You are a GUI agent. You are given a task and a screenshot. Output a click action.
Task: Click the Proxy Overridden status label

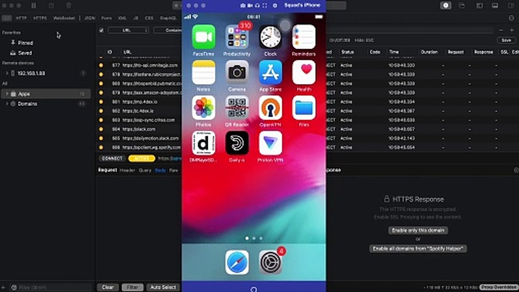pyautogui.click(x=499, y=287)
